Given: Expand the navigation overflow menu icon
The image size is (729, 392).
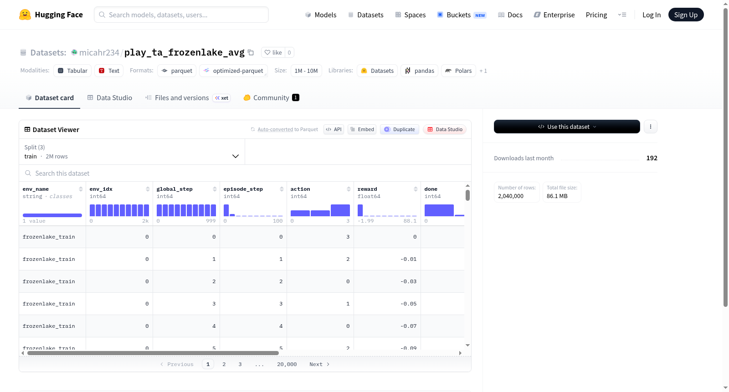Looking at the screenshot, I should 622,15.
